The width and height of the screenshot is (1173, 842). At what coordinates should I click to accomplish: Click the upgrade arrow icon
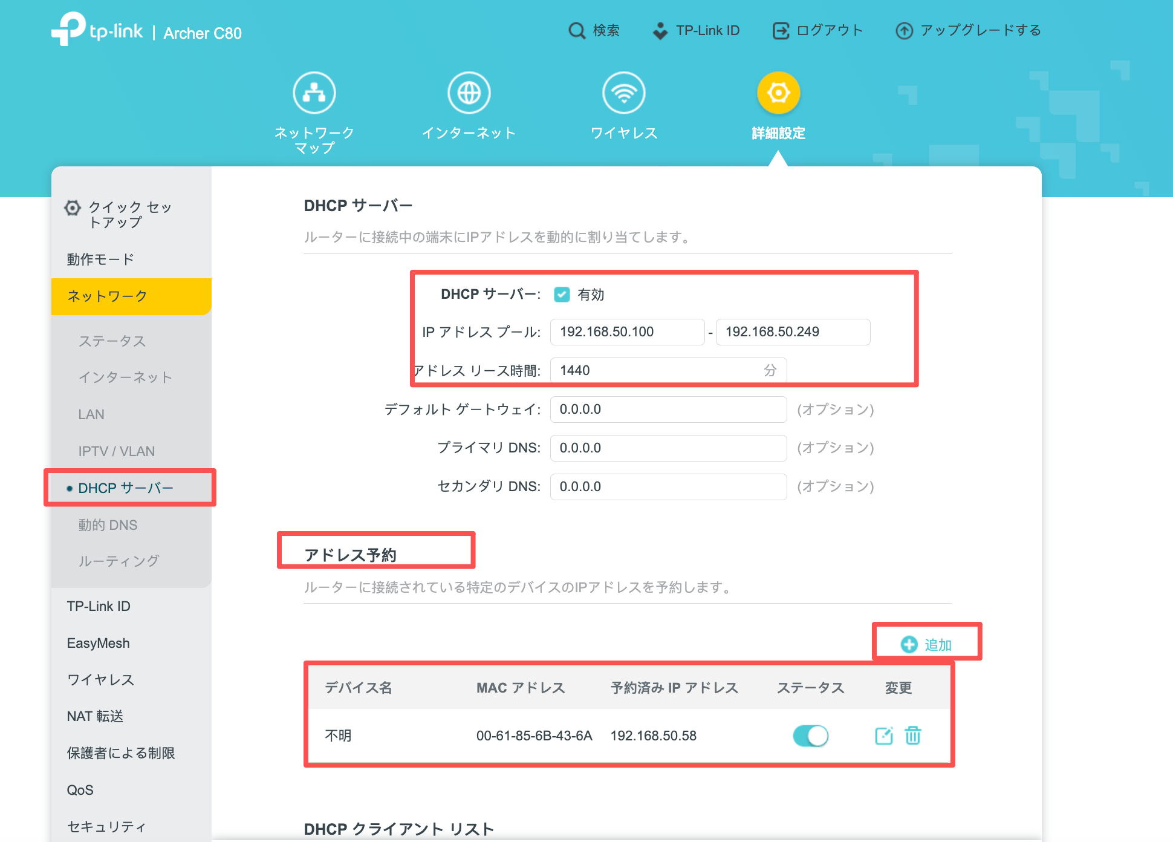[904, 31]
